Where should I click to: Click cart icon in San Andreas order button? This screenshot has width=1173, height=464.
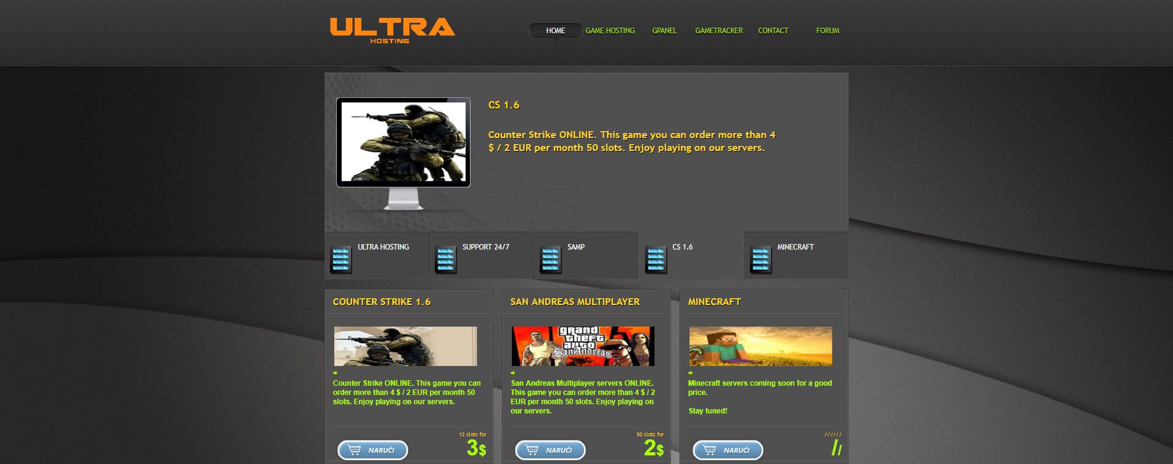(532, 450)
